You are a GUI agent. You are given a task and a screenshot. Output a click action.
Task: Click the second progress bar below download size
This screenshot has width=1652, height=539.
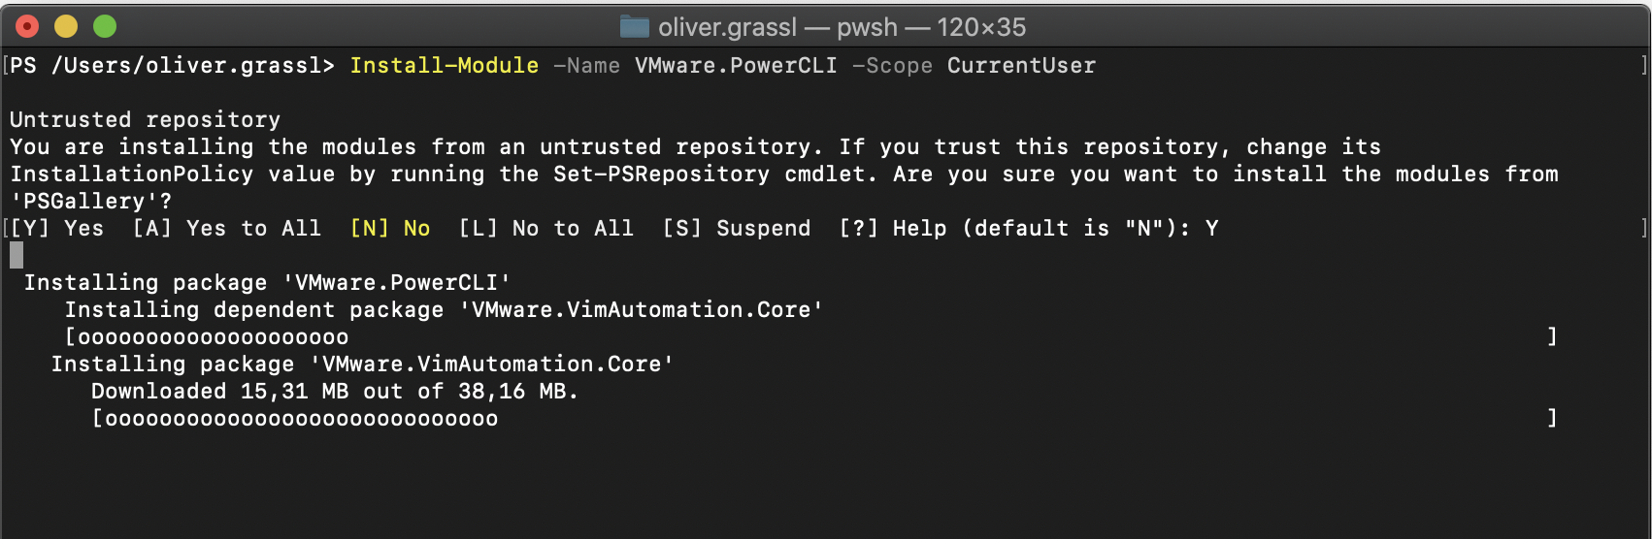point(824,418)
